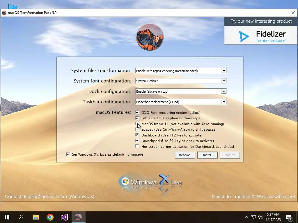Viewport: 298px width, 223px height.
Task: Click 'Finderbar replacement (ViFind)' combo box
Action: (181, 102)
